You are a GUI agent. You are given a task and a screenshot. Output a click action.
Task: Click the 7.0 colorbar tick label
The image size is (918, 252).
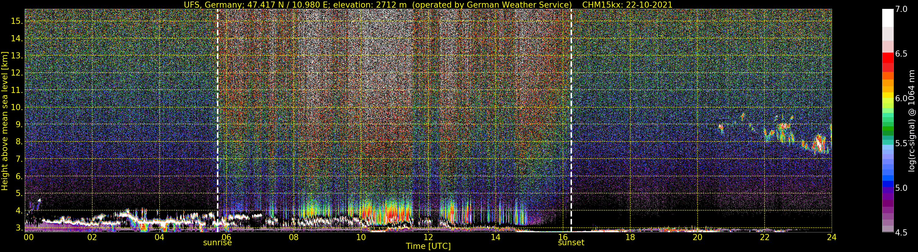(901, 9)
